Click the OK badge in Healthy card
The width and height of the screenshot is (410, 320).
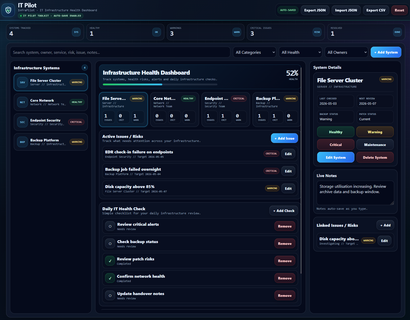156,32
